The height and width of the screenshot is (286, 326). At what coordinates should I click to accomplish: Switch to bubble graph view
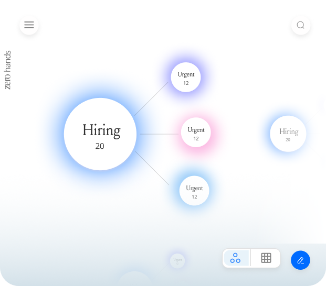pos(236,258)
